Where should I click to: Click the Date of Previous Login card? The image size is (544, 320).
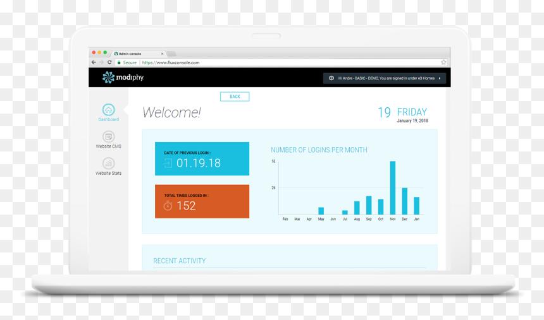point(202,158)
